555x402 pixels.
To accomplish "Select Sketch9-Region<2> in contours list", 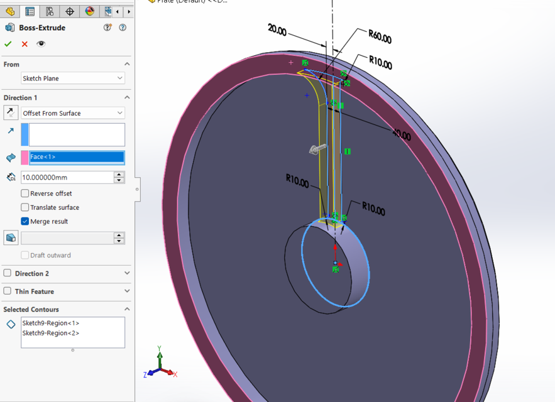I will (51, 333).
